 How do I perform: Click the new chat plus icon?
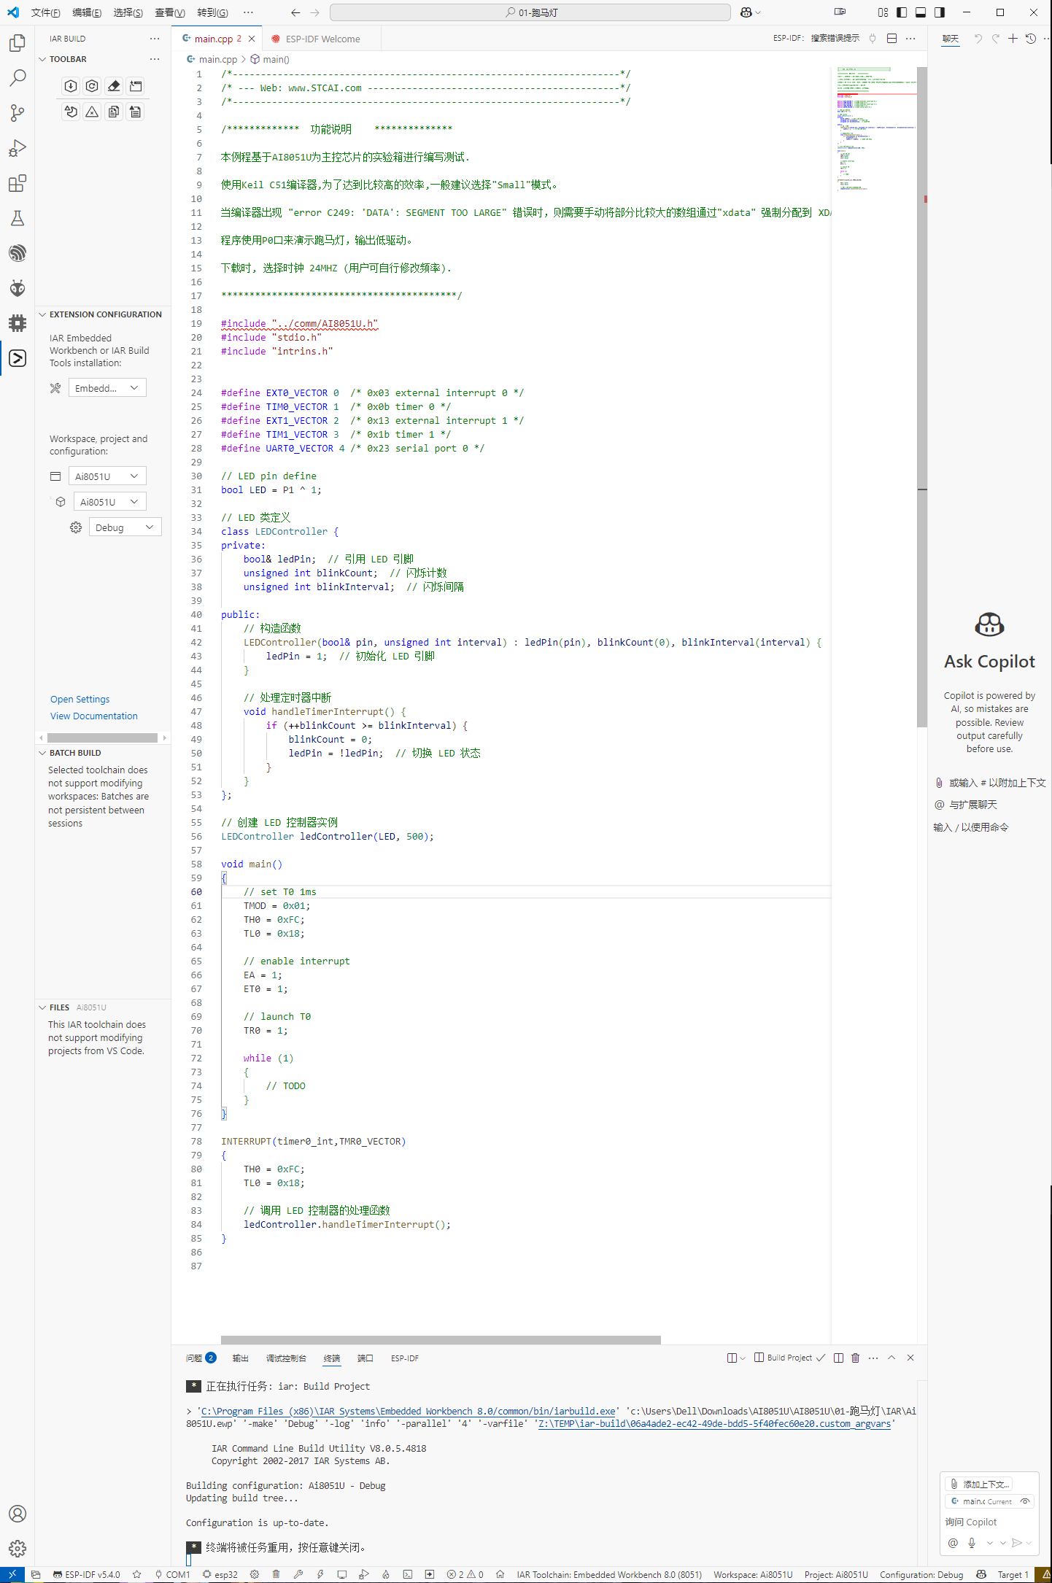pos(1013,39)
